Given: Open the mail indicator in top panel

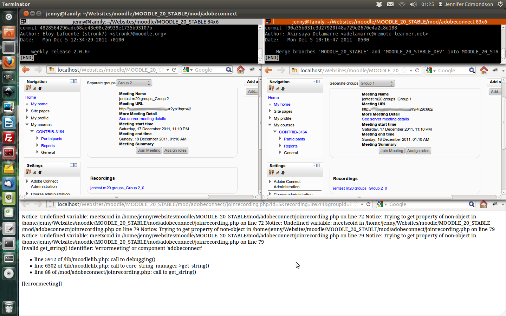Looking at the screenshot, I should (x=390, y=4).
